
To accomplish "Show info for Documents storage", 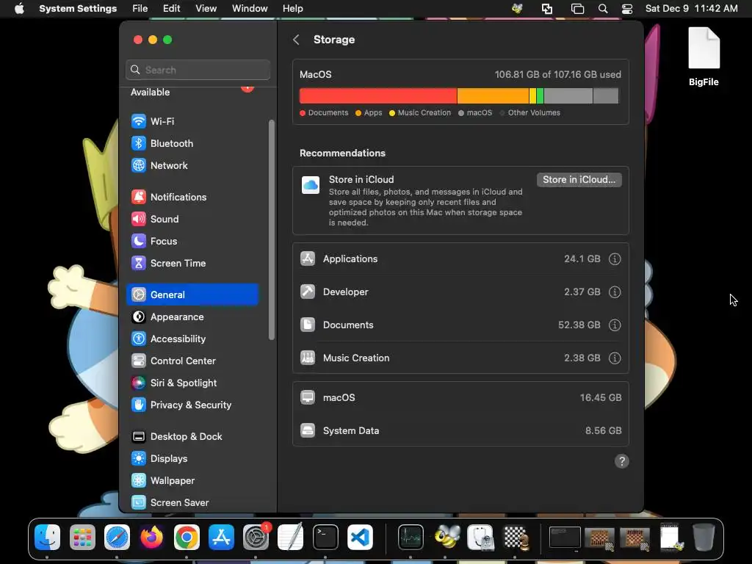I will click(x=615, y=325).
